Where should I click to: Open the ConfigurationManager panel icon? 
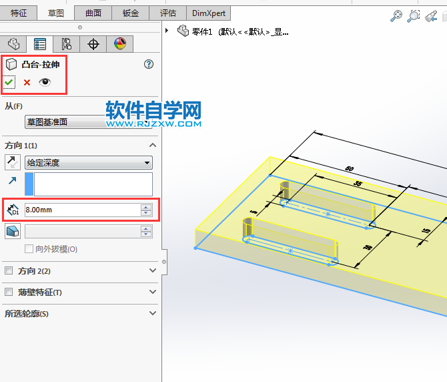pyautogui.click(x=66, y=44)
